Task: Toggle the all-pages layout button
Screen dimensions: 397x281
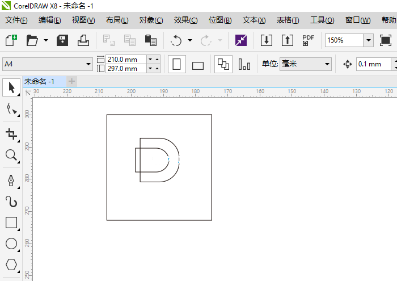Action: pos(223,64)
